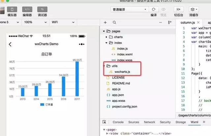Switch to the Storage tab
This screenshot has width=211, height=136.
(181, 122)
